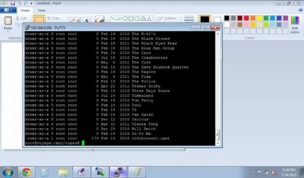
Task: Pick the red swatch in Colors palette
Action: (x=247, y=18)
